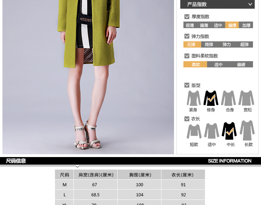261x205 pixels.
Task: Collapse the 产品指数 panel chevron
Action: click(250, 5)
